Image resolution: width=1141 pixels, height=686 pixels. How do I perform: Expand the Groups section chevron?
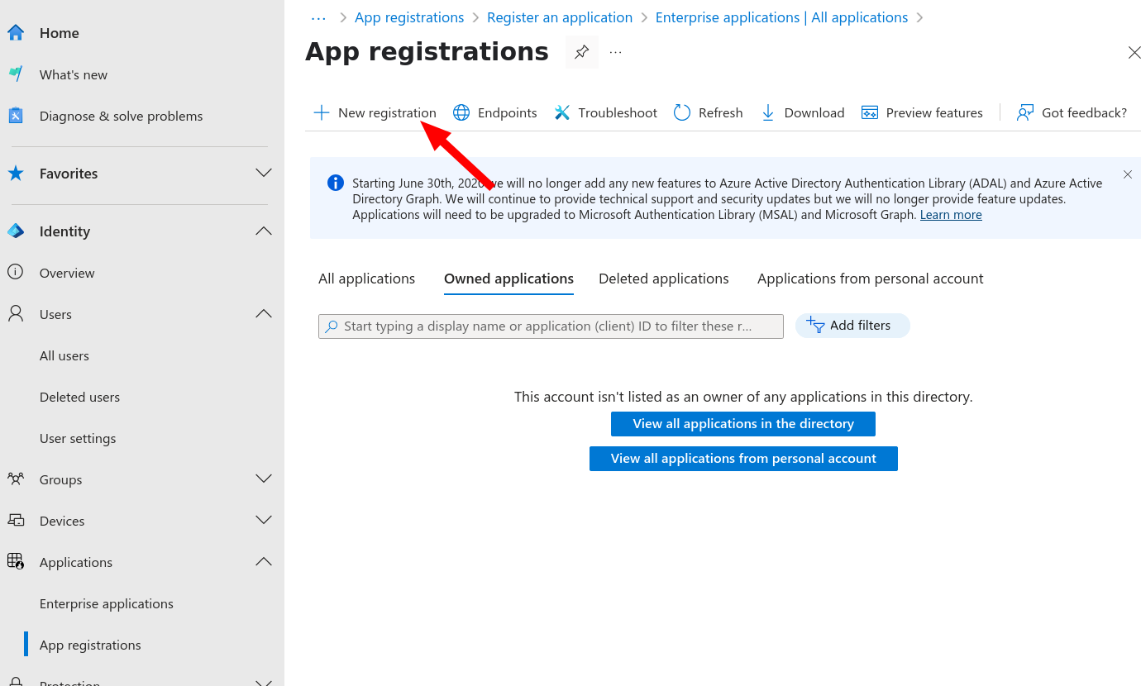[x=264, y=479]
